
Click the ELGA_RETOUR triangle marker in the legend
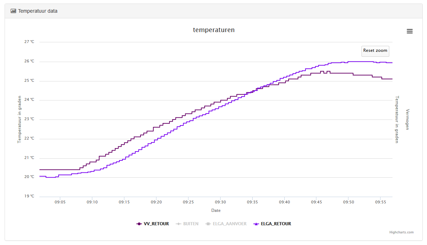tap(256, 224)
